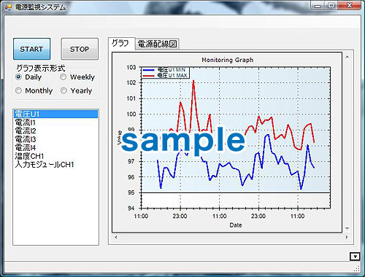The image size is (365, 277).
Task: Switch to Yearly graph display
Action: point(64,90)
